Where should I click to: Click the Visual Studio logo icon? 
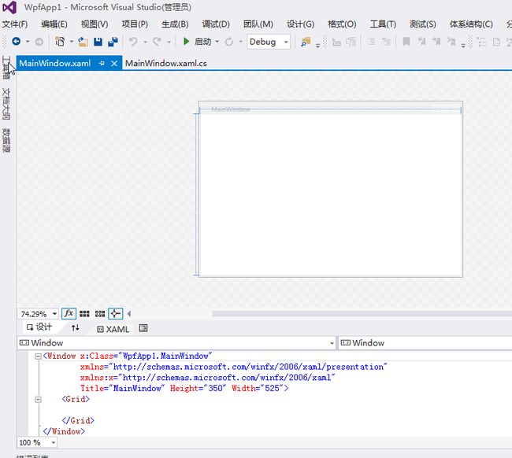click(9, 8)
